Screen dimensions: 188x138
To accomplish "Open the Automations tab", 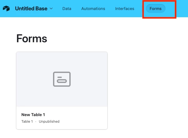I will (93, 9).
